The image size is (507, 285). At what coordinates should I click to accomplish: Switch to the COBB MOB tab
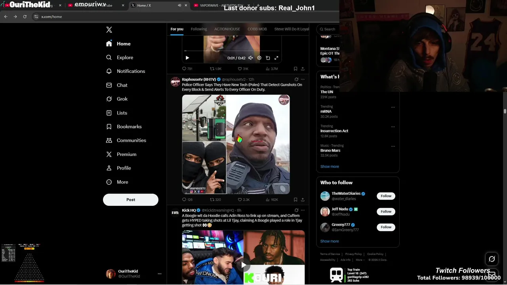(x=257, y=29)
